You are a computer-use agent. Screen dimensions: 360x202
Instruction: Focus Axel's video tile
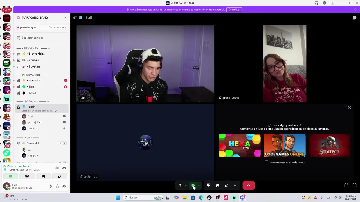click(x=145, y=64)
